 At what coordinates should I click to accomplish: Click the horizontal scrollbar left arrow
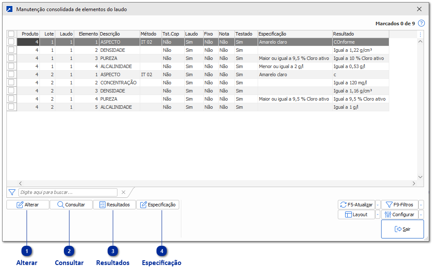[x=21, y=183]
